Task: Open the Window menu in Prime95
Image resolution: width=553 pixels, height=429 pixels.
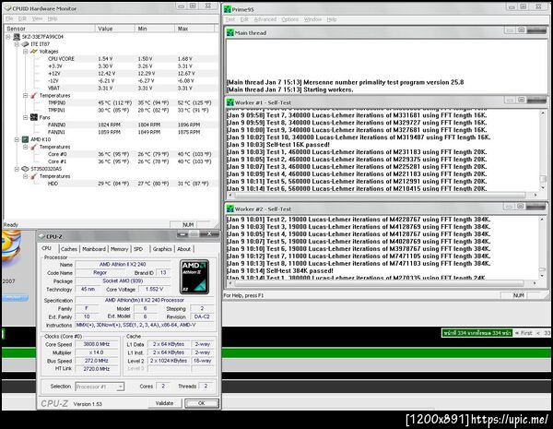Action: 312,19
